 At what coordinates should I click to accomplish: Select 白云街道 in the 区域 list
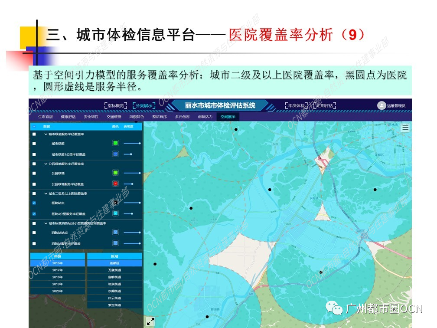point(114,298)
